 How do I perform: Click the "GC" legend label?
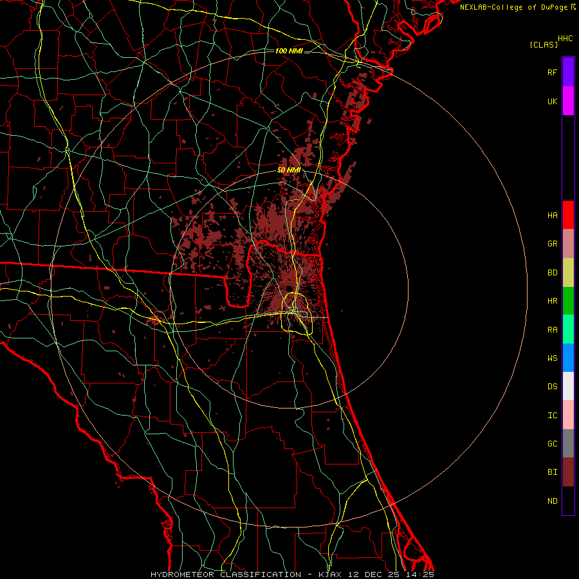552,444
